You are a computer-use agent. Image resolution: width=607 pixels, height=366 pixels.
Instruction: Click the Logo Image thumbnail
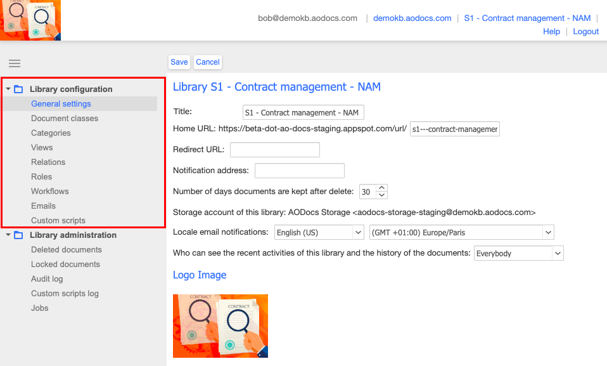(220, 326)
